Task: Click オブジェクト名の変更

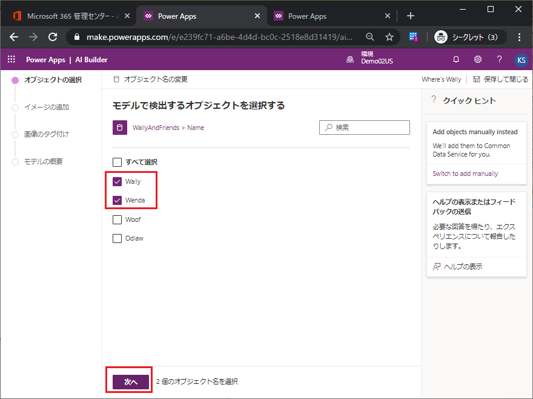Action: (150, 79)
